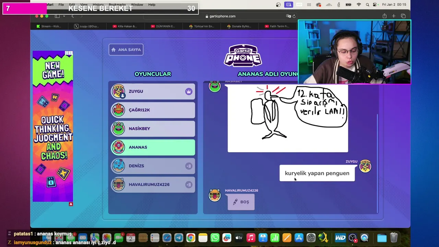
Task: Click the Safari share button
Action: coord(384,16)
